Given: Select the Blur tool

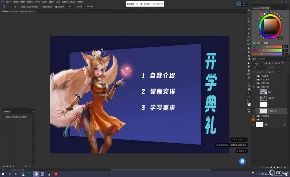Looking at the screenshot, I should [249, 63].
